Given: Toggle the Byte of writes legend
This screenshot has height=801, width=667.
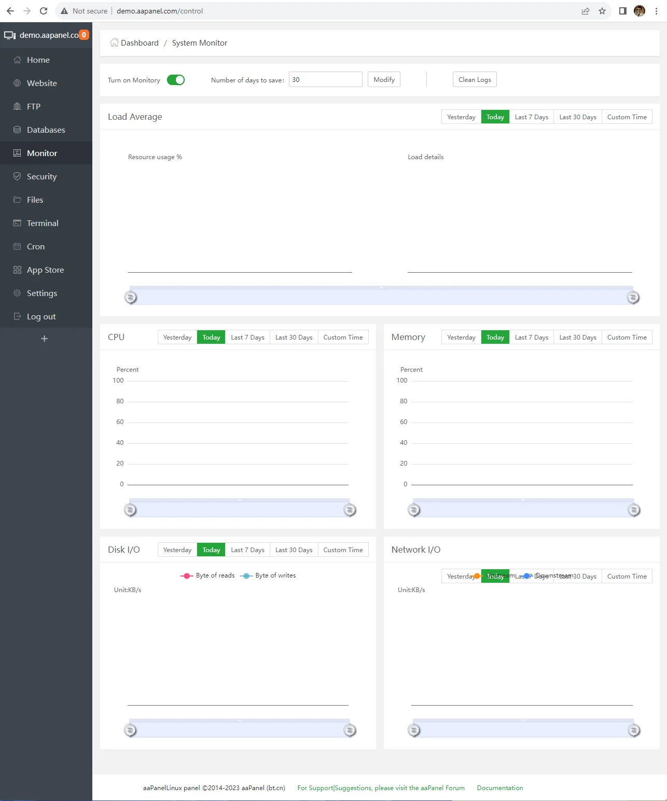Looking at the screenshot, I should [x=268, y=575].
